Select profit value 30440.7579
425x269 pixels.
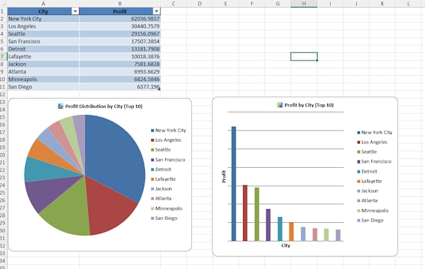[x=120, y=26]
